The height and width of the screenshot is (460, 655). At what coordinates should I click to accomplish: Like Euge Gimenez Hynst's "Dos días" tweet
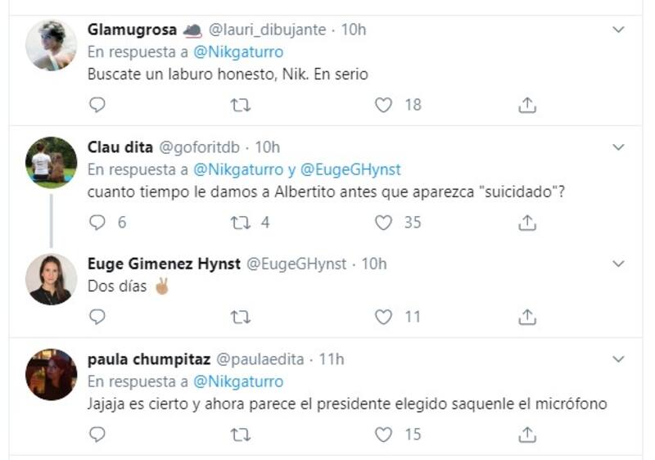383,317
